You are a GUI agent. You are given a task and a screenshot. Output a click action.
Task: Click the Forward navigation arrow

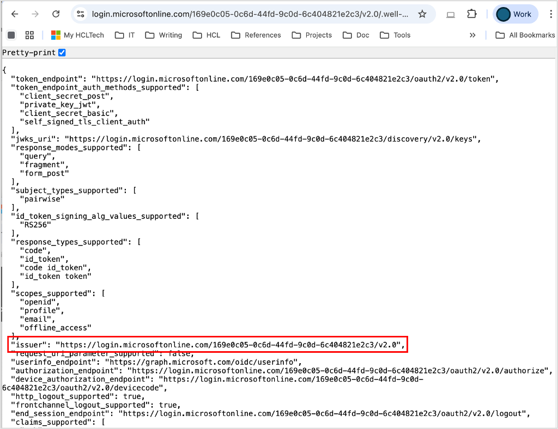(34, 14)
